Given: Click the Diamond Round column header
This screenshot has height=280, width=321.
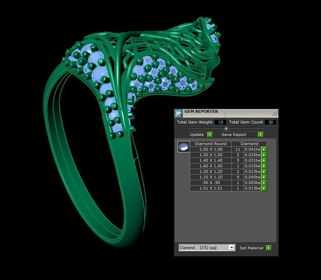Looking at the screenshot, I should (x=211, y=144).
